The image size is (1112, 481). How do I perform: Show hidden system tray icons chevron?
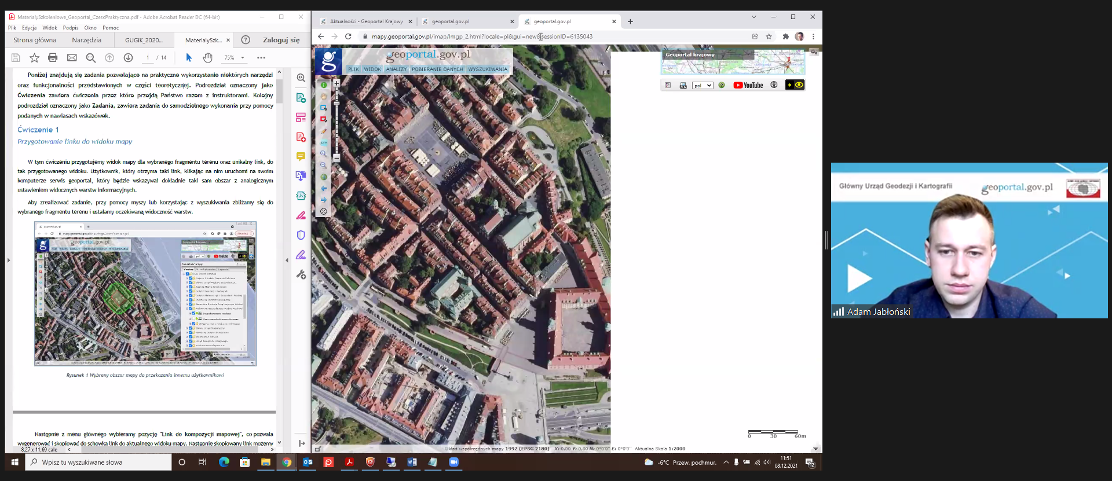coord(726,462)
